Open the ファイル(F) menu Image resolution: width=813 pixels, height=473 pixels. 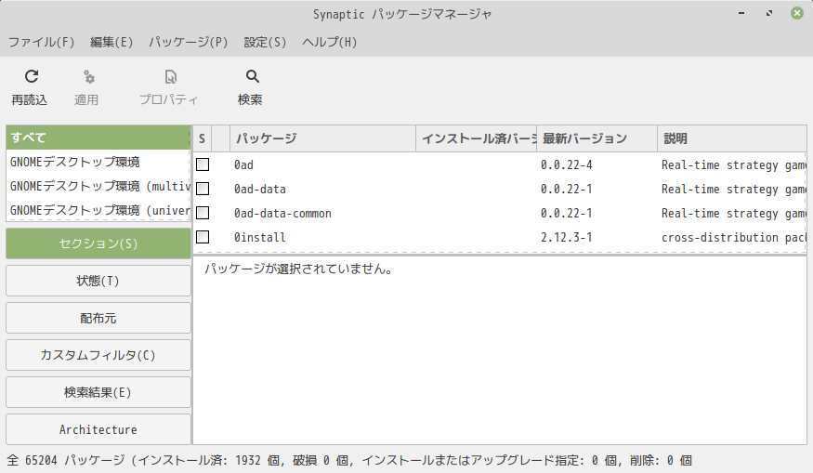tap(42, 42)
